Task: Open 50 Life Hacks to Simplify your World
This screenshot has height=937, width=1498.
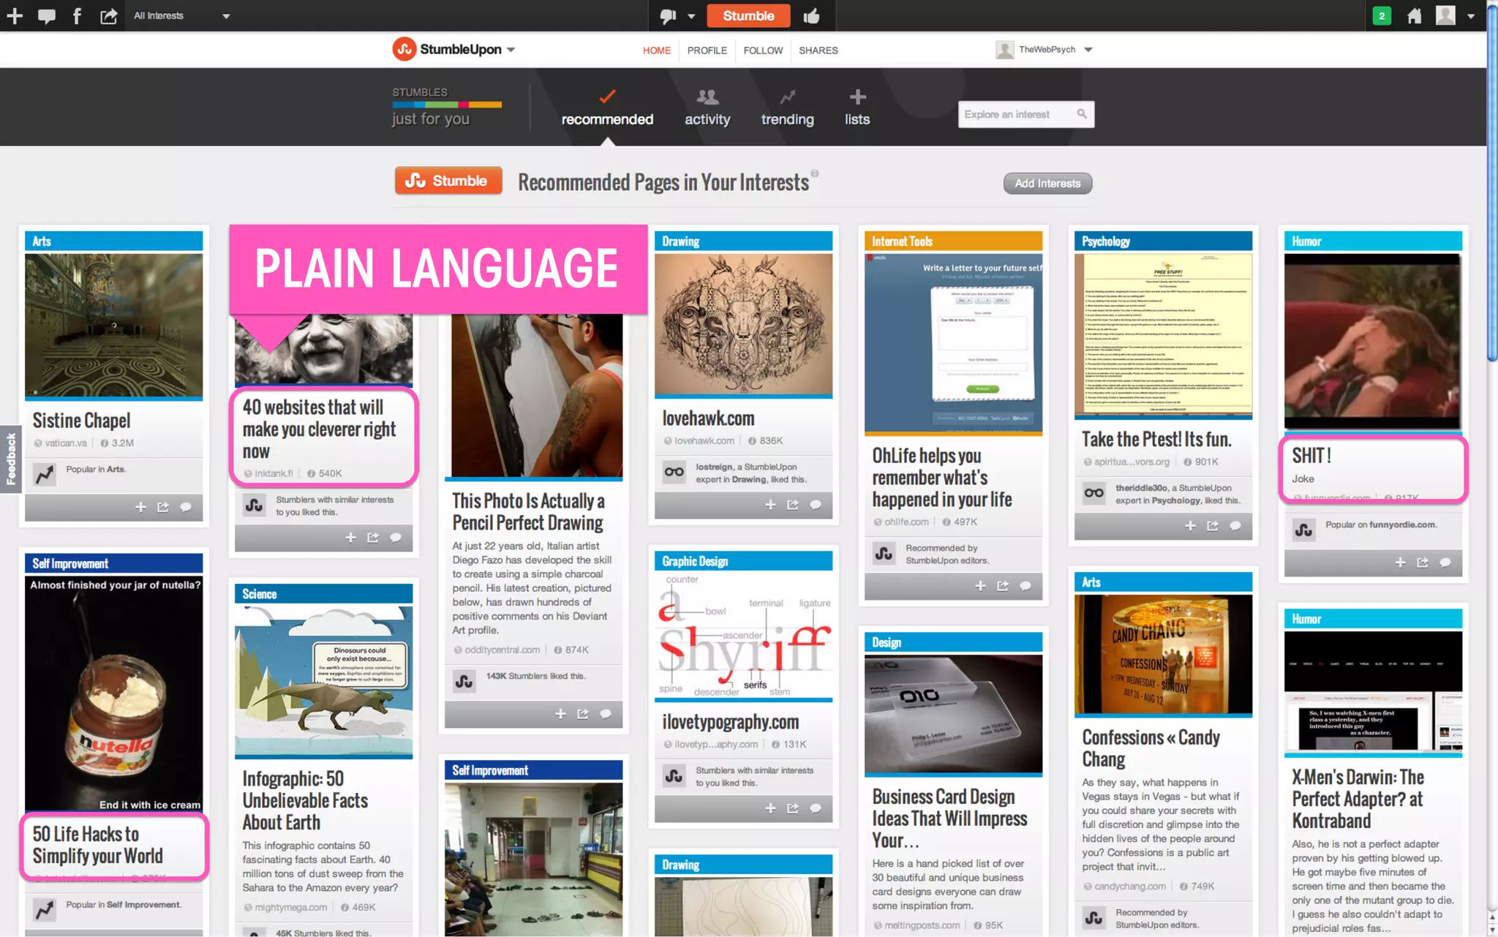Action: coord(97,845)
